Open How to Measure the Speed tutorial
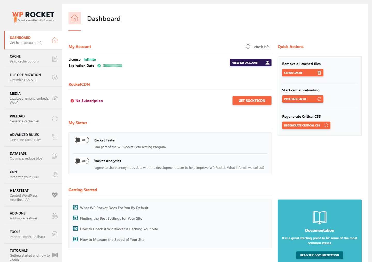Screen dimensions: 372x262 [112, 240]
